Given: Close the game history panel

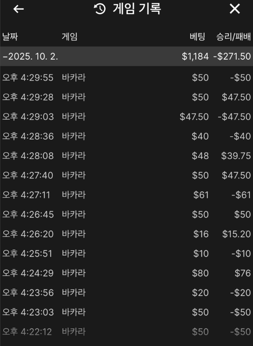Looking at the screenshot, I should (x=235, y=9).
